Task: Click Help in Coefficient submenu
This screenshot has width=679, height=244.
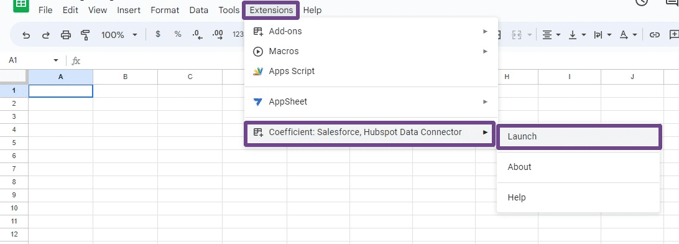Action: [578, 197]
